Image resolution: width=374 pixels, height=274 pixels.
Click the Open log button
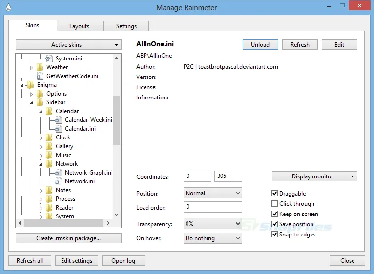[x=124, y=261]
